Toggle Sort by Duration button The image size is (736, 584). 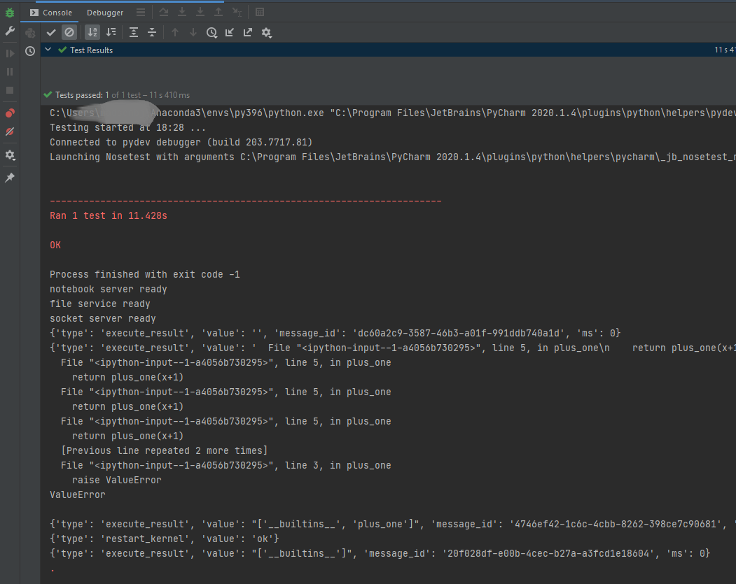click(x=111, y=32)
